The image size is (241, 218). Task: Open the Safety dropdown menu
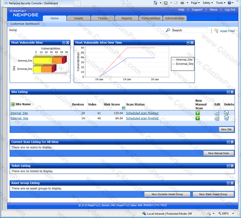[x=208, y=3]
